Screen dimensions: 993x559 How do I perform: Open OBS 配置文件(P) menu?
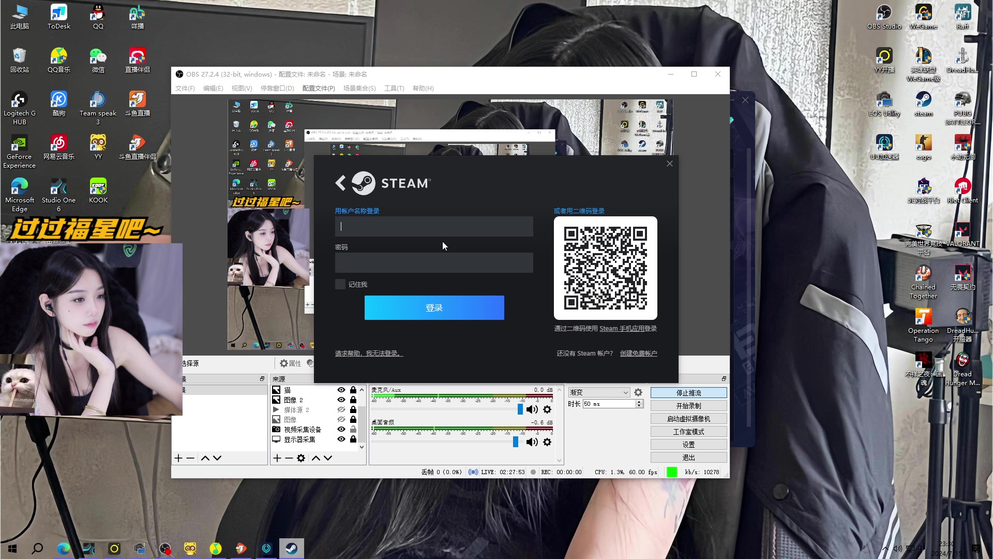[319, 89]
